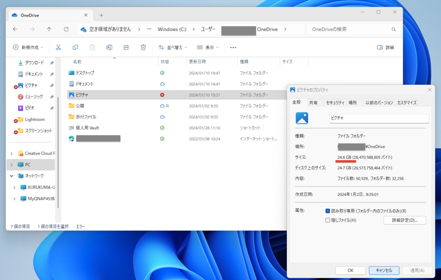Open the 並べ替え sort dropdown
441x280 pixels.
[173, 47]
